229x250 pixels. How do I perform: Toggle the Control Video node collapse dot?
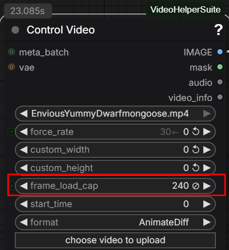(15, 30)
